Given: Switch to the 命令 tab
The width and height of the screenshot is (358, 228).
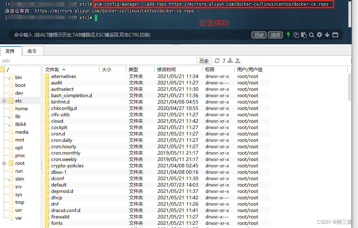Looking at the screenshot, I should coord(32,51).
